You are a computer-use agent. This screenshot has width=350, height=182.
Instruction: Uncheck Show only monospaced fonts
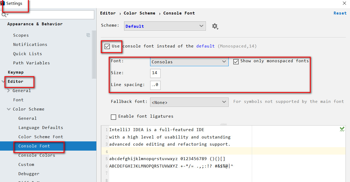(236, 62)
